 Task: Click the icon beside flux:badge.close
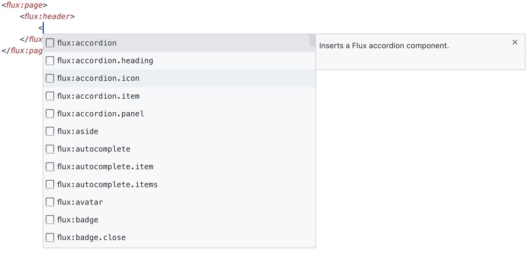tap(50, 237)
